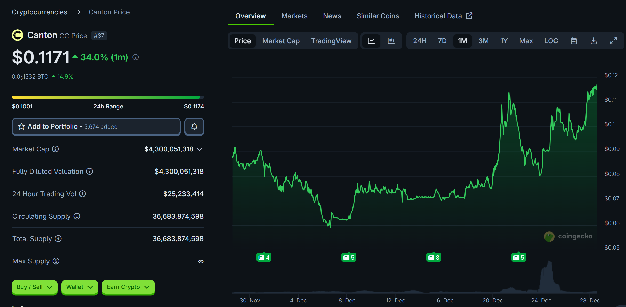This screenshot has height=307, width=626.
Task: Click the 8 news marker on chart
Action: click(434, 257)
